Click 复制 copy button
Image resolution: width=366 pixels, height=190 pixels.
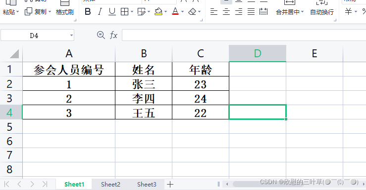36,12
